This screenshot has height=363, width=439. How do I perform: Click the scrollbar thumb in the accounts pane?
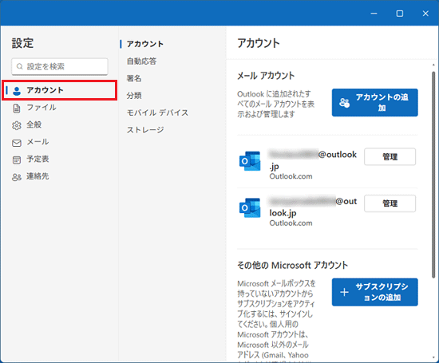click(x=433, y=175)
